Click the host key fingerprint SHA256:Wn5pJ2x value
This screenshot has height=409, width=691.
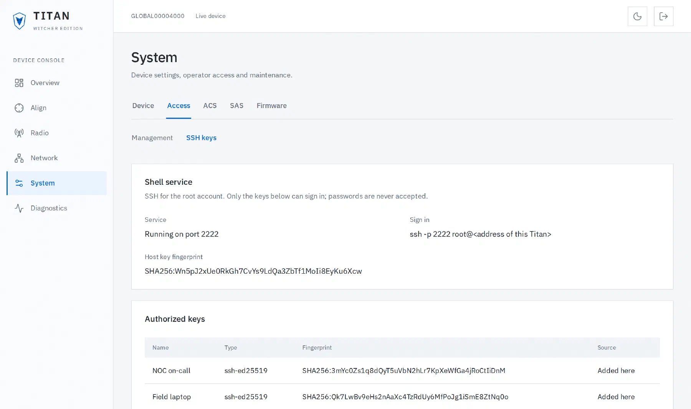click(253, 271)
